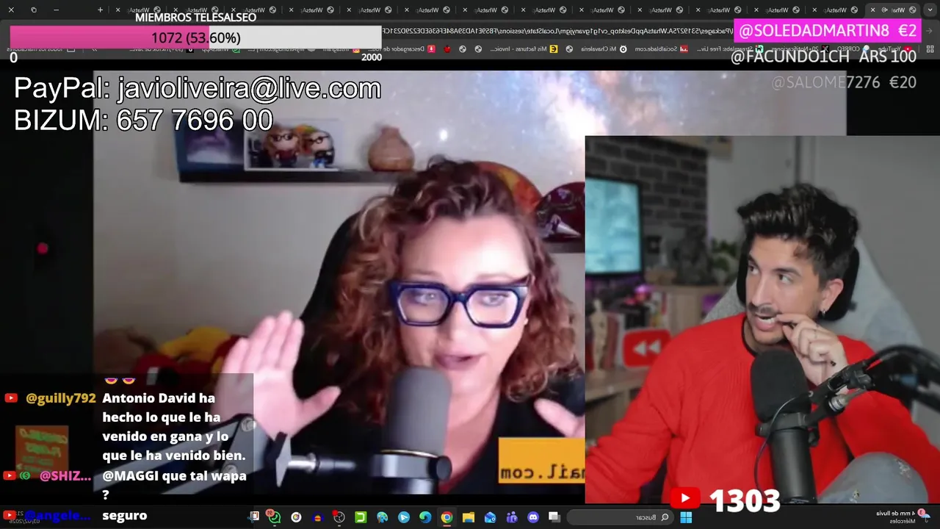Open the Mail app taskbar icon
Viewport: 940px width, 529px height.
point(490,517)
